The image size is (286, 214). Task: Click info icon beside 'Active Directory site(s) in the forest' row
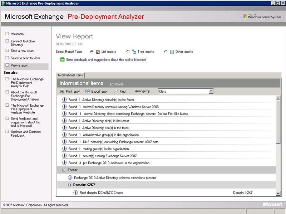pos(64,121)
